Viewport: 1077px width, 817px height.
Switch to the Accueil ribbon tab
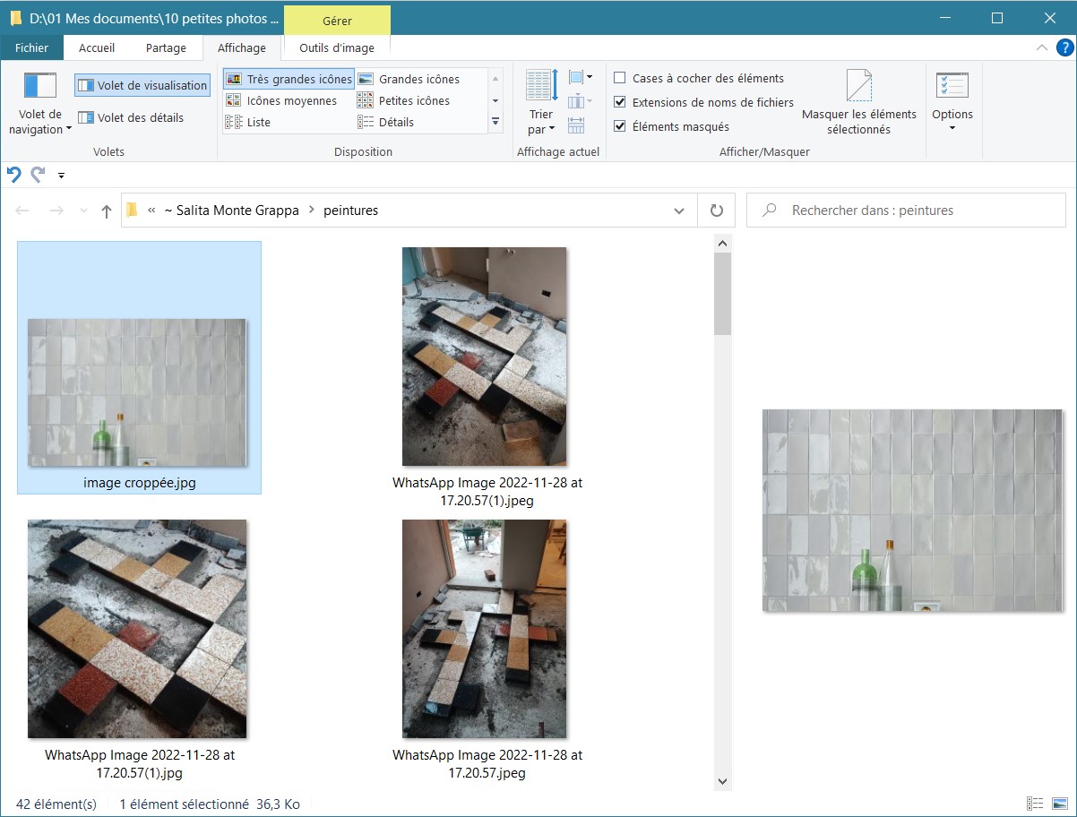[97, 48]
